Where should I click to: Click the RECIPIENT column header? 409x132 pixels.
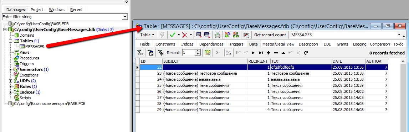[259, 61]
